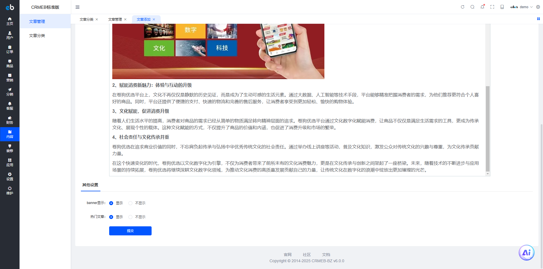This screenshot has width=543, height=269.
Task: Open the 用户 users section
Action: click(10, 35)
